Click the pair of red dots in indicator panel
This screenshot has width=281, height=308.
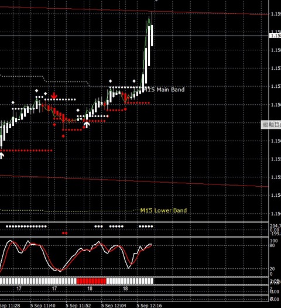click(x=65, y=233)
